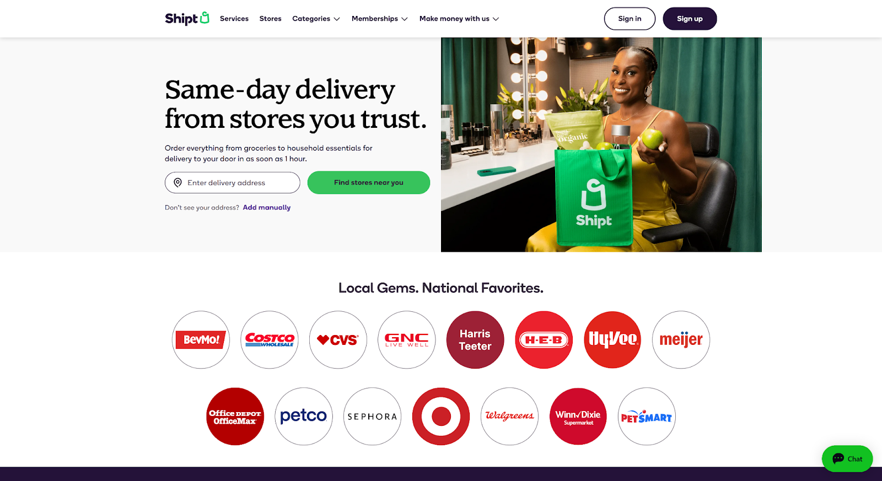882x481 pixels.
Task: Expand the Memberships menu
Action: pos(380,19)
